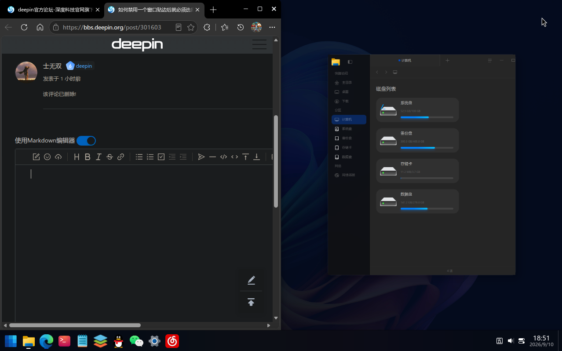The width and height of the screenshot is (562, 351).
Task: Insert an ordered numbered list
Action: tap(150, 157)
